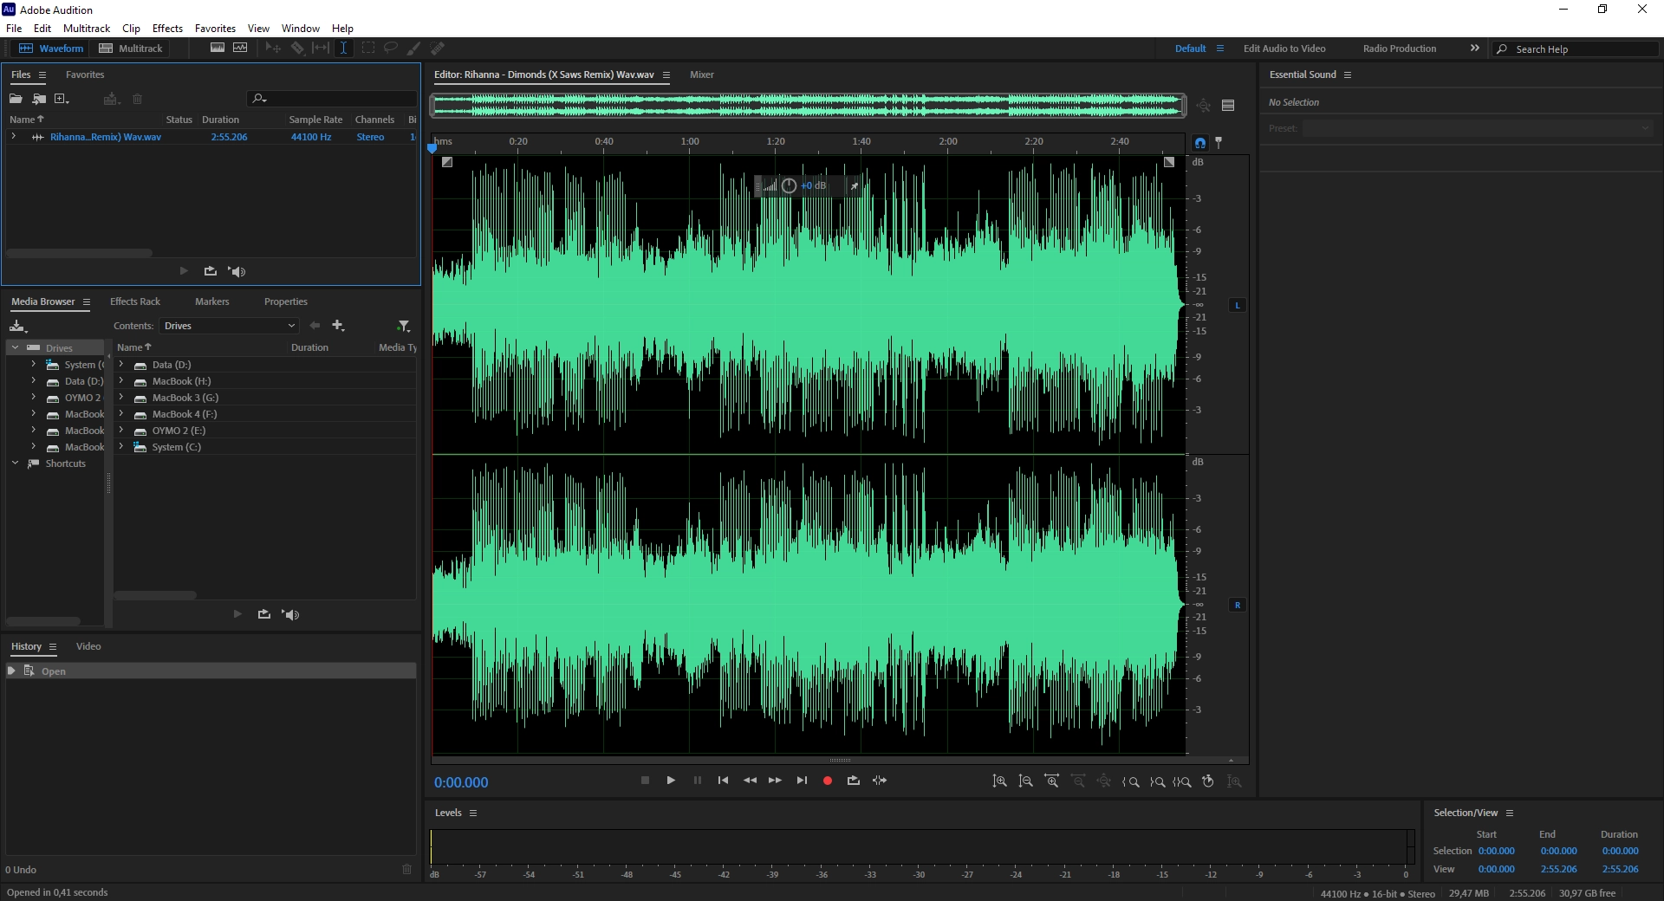Toggle the left channel L indicator

[x=1238, y=305]
